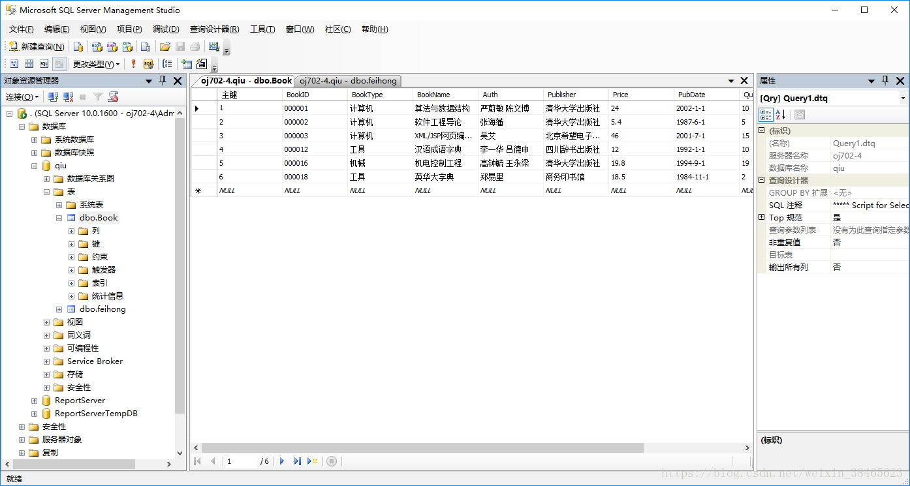Viewport: 910px width, 486px height.
Task: Click the Filter funnel icon in Object Explorer
Action: point(98,97)
